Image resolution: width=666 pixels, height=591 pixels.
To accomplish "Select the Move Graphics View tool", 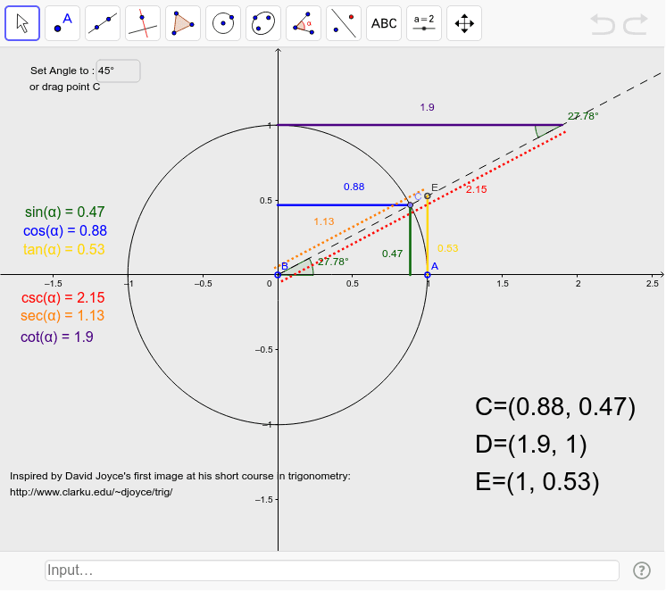I will point(464,23).
